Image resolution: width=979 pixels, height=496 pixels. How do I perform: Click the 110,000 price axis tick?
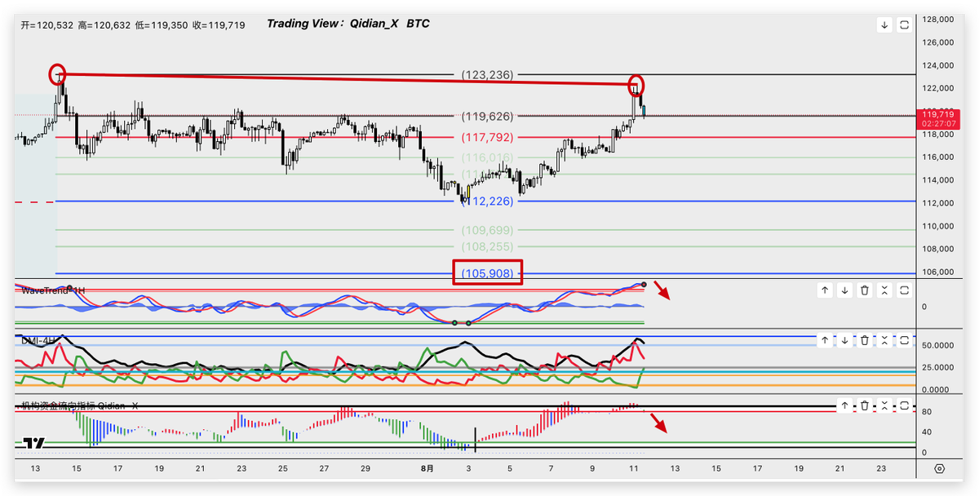(x=938, y=226)
